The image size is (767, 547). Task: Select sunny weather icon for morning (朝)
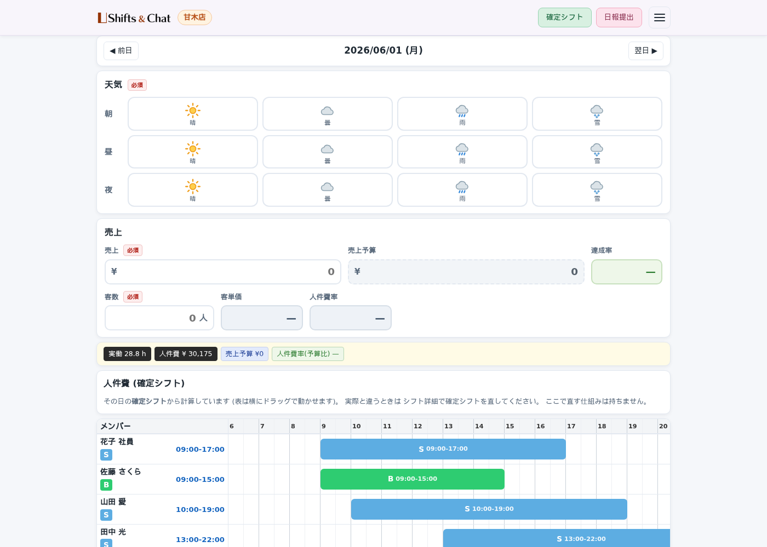[193, 110]
